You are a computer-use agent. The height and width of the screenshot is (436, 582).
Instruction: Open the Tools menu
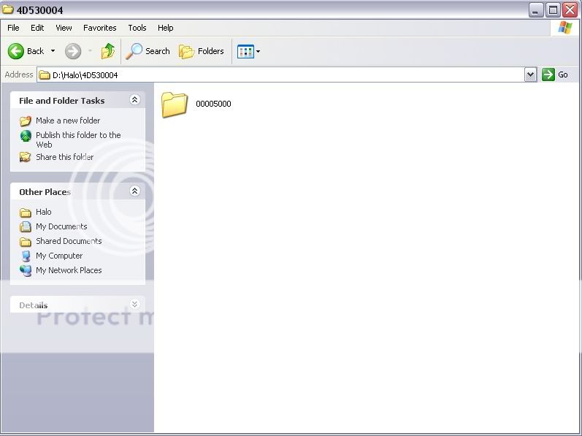tap(137, 28)
